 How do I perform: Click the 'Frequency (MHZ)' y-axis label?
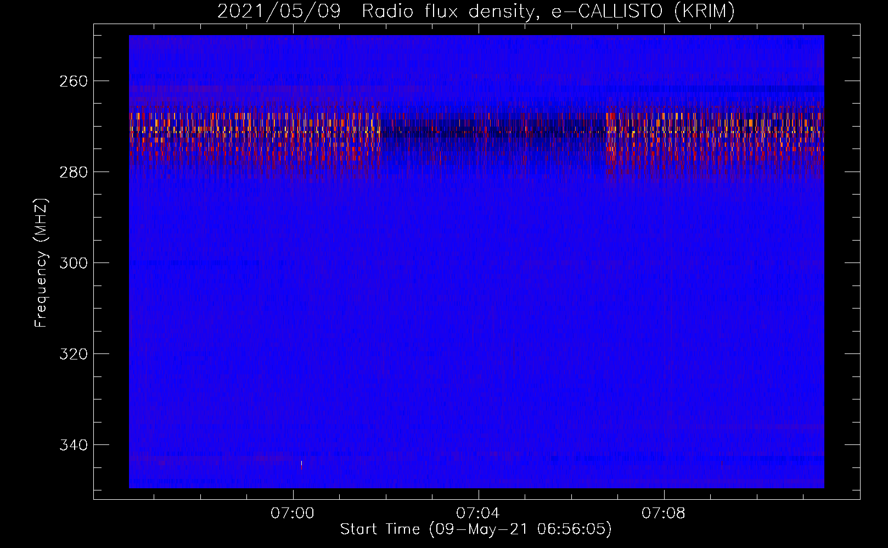coord(41,263)
